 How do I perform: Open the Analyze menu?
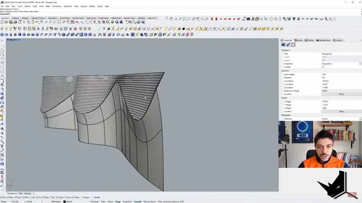[x=84, y=6]
